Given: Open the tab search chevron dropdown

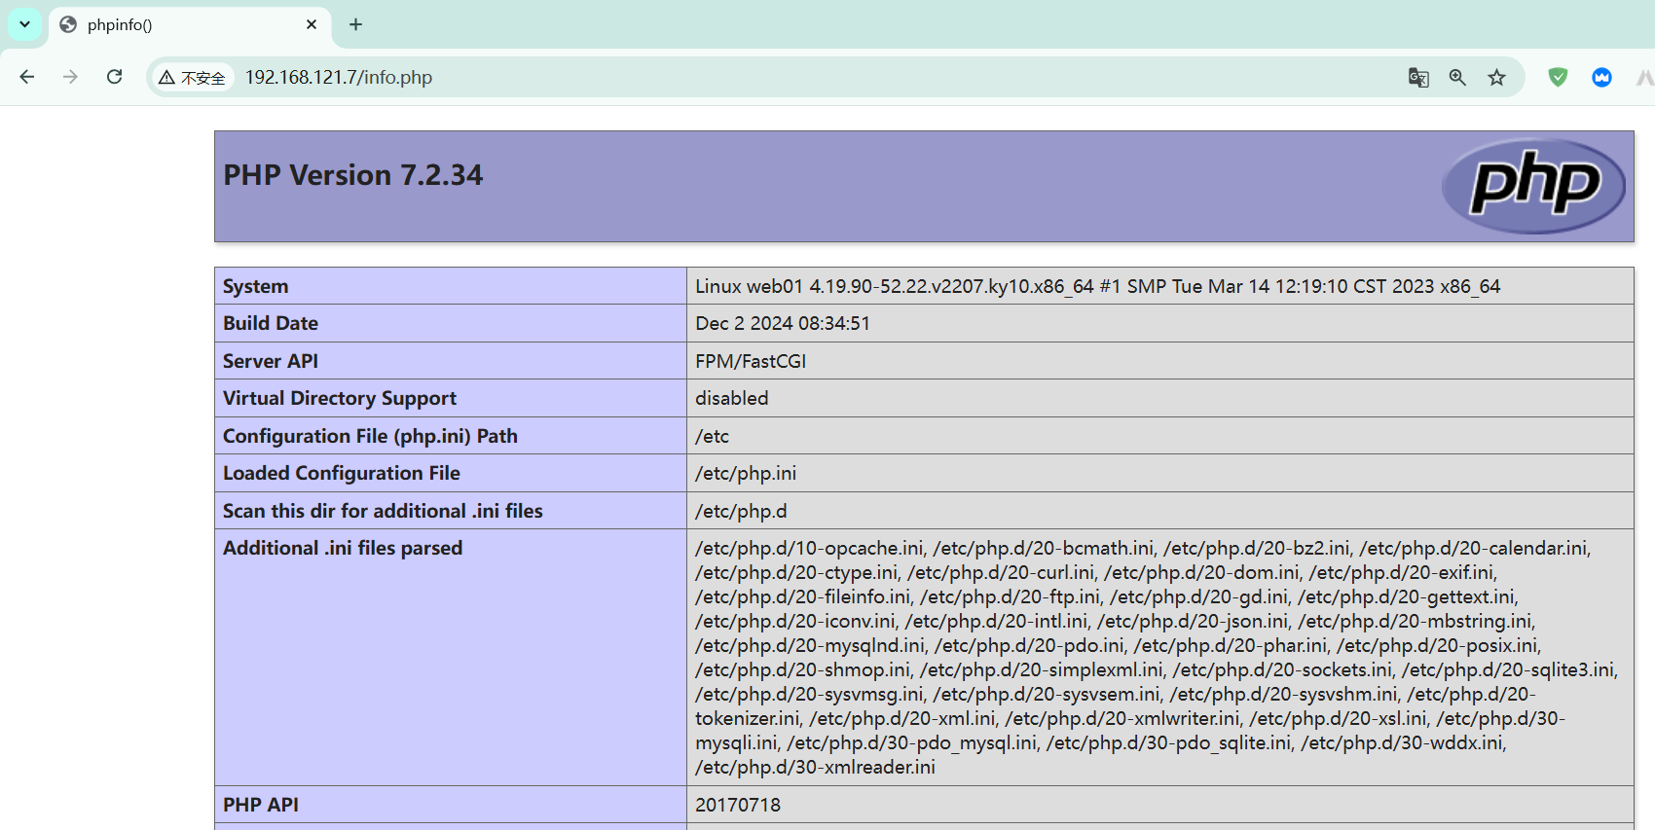Looking at the screenshot, I should pos(24,24).
